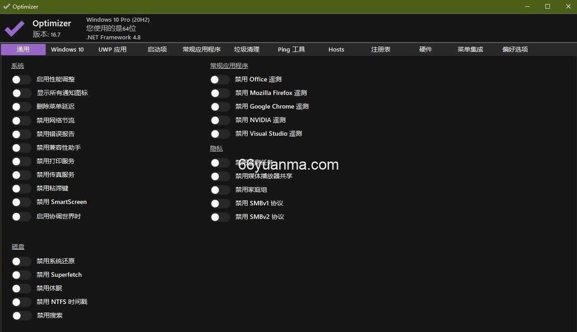Toggle 显示所有通知图标 switch
The height and width of the screenshot is (332, 577).
point(21,93)
